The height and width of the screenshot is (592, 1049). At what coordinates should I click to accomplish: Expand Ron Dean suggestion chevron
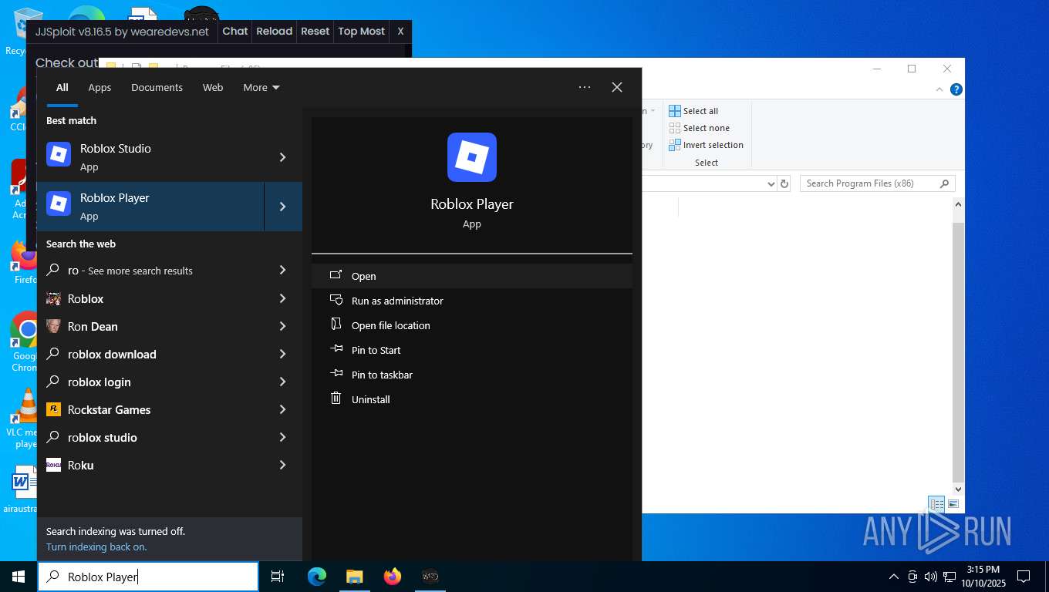point(283,326)
